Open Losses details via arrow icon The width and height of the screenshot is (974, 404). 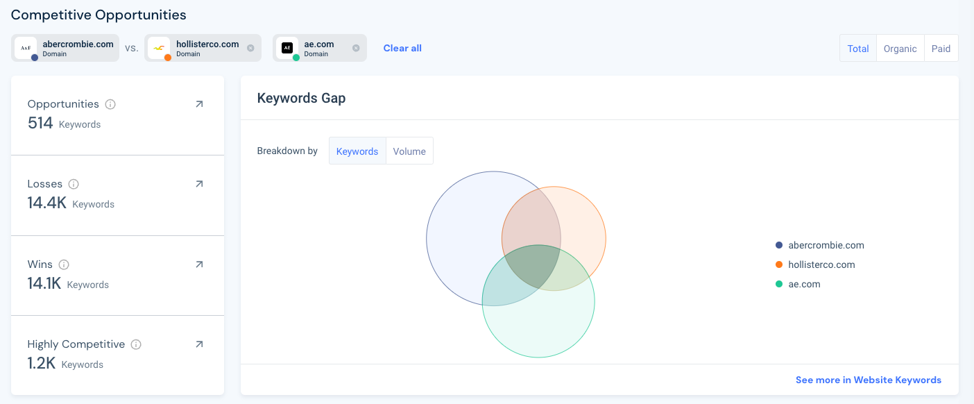pos(199,184)
